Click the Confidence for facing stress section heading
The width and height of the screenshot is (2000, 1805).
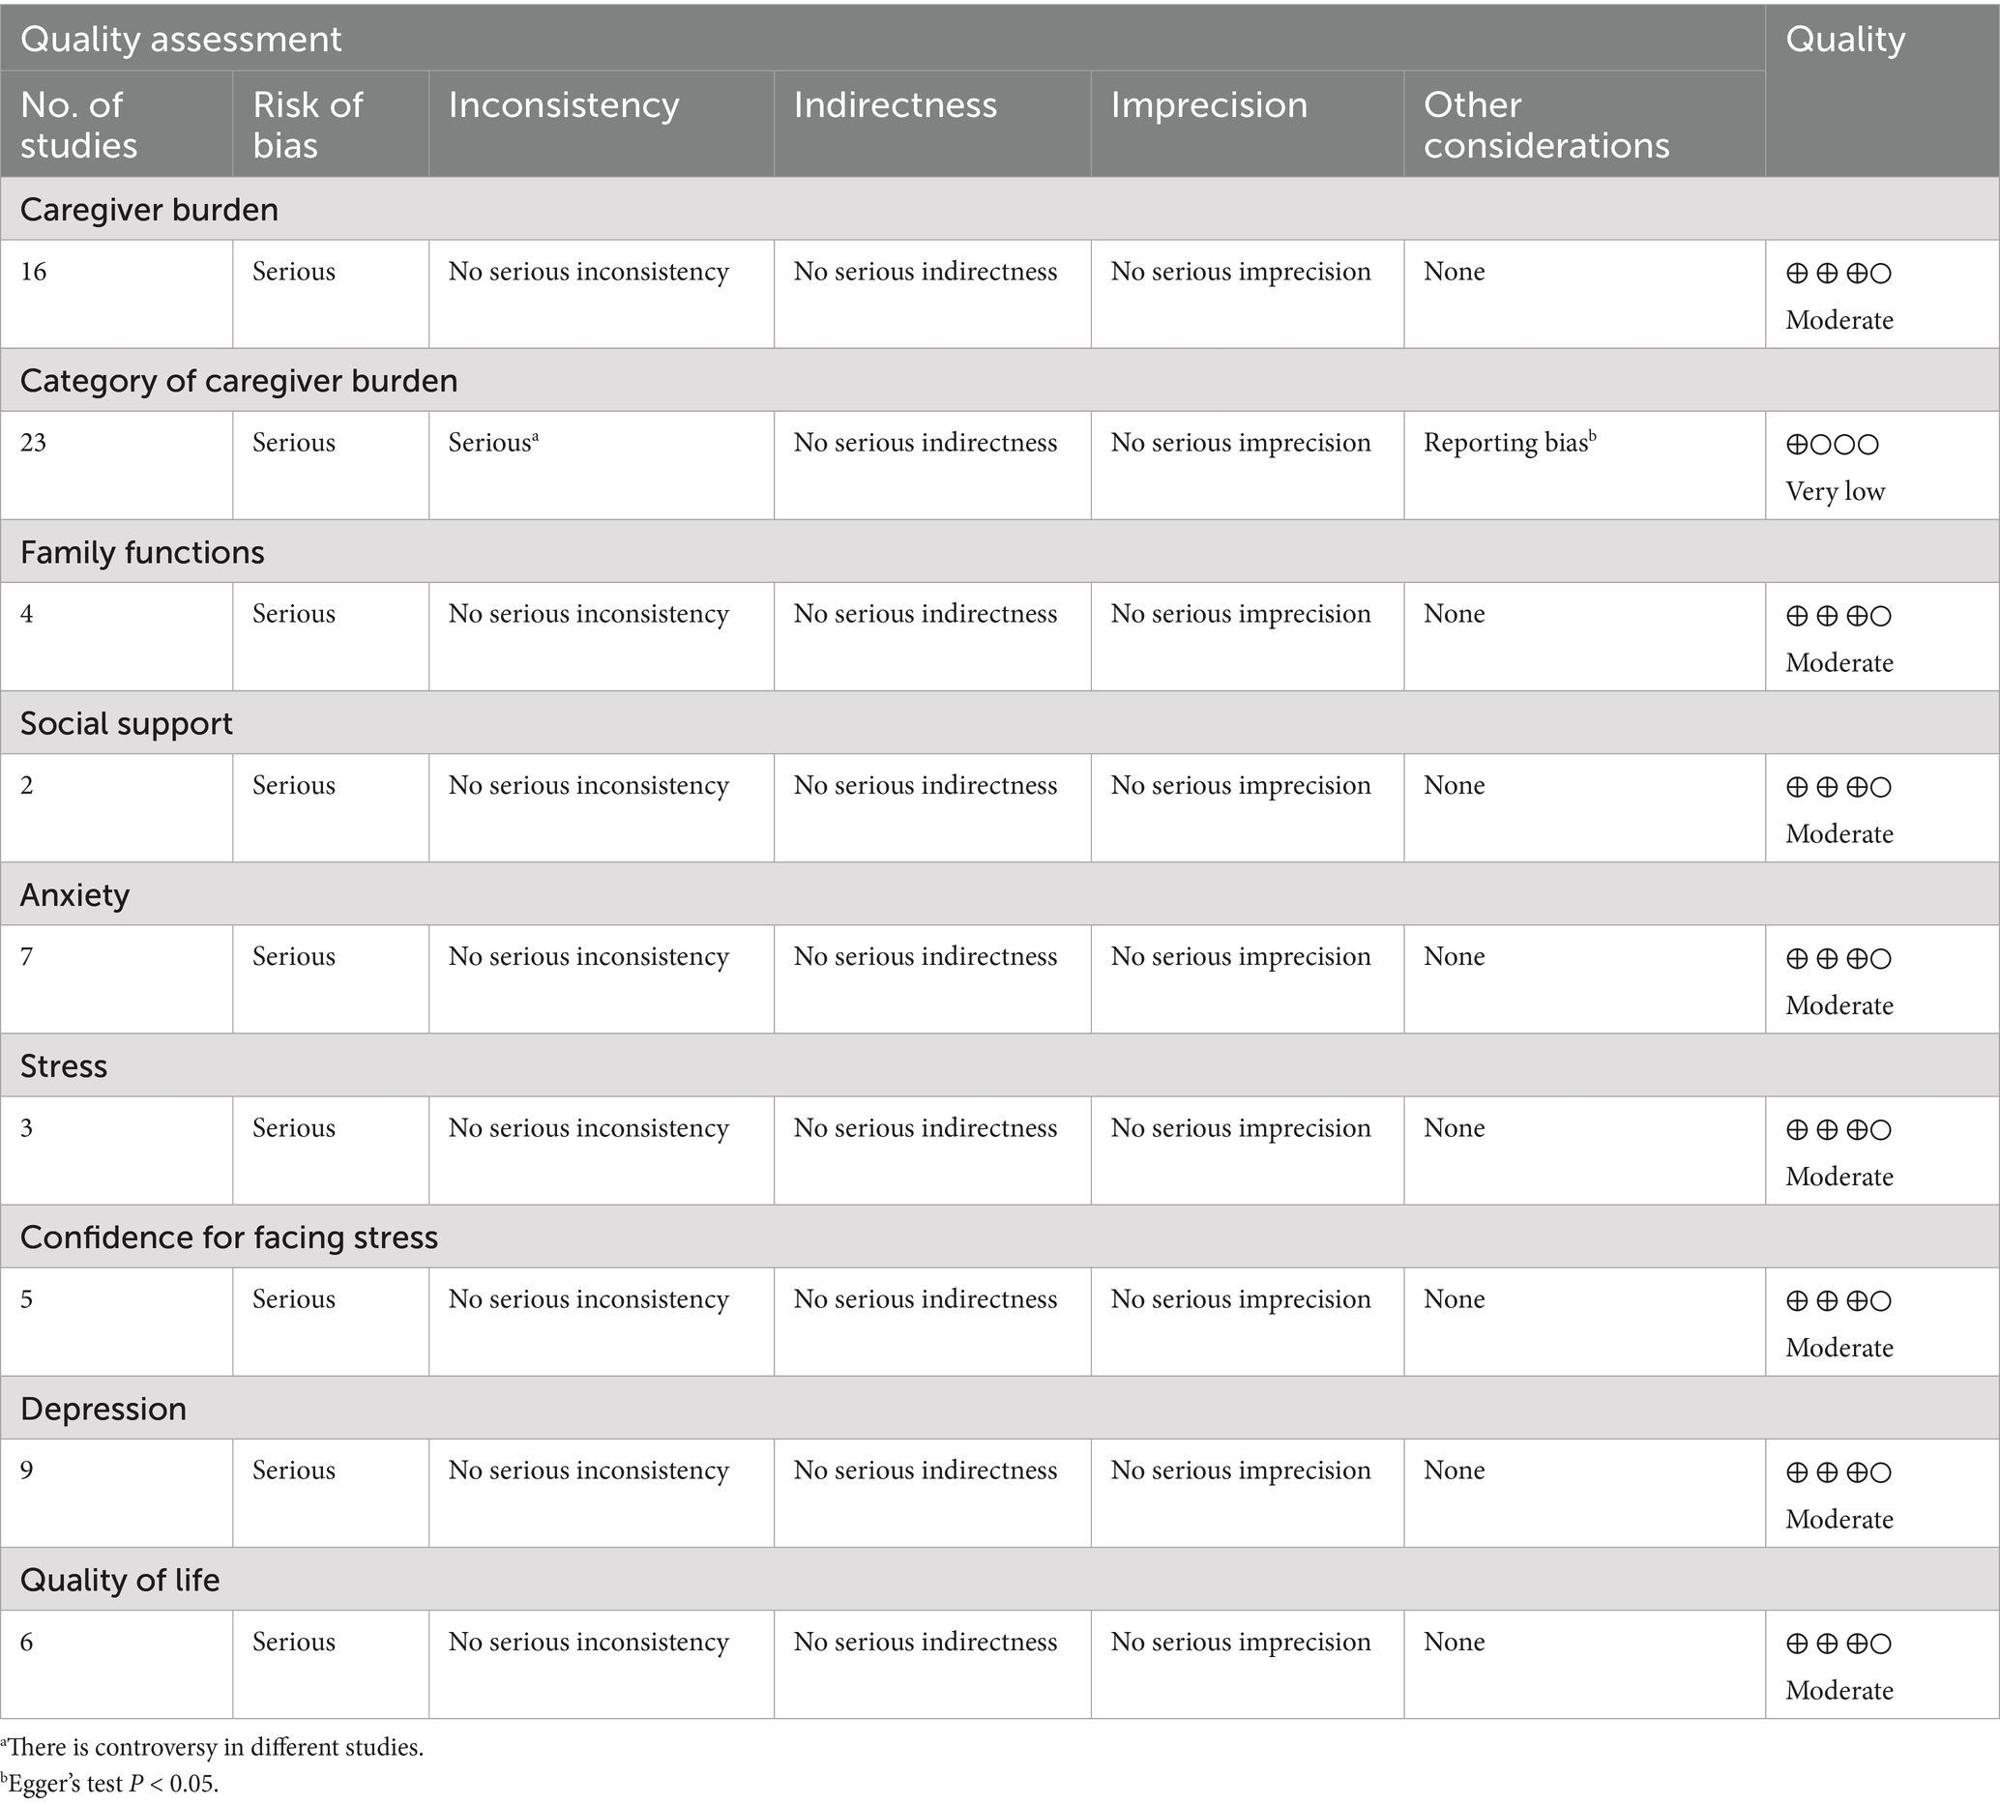(x=229, y=1237)
